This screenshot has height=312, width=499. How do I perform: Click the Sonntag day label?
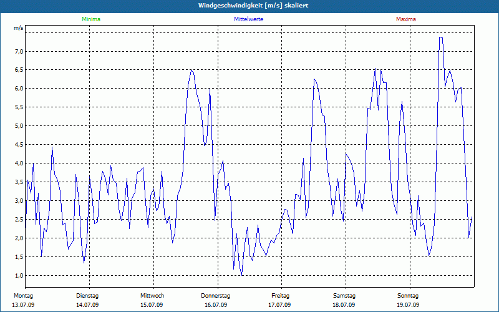tap(408, 296)
